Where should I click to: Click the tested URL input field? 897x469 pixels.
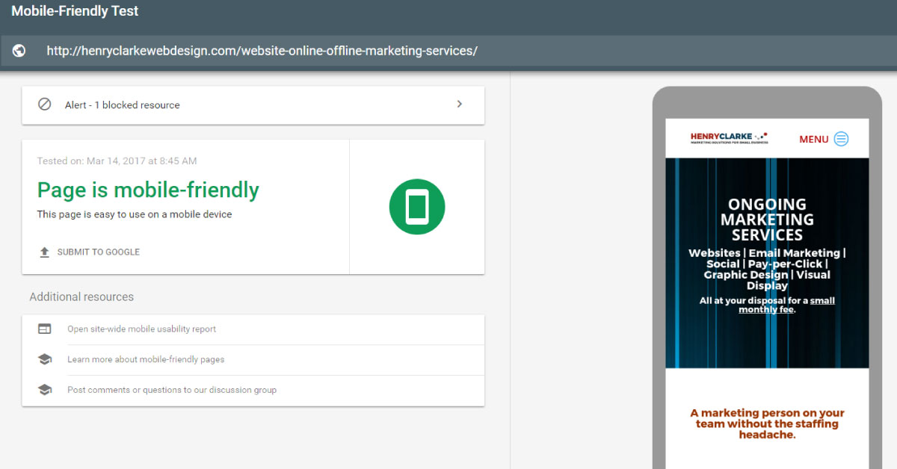[262, 51]
